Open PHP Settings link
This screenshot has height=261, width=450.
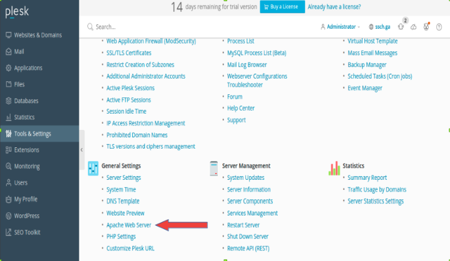point(121,237)
